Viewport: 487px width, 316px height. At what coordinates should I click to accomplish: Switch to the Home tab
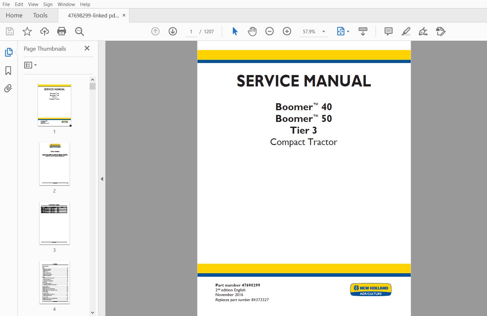tap(14, 15)
